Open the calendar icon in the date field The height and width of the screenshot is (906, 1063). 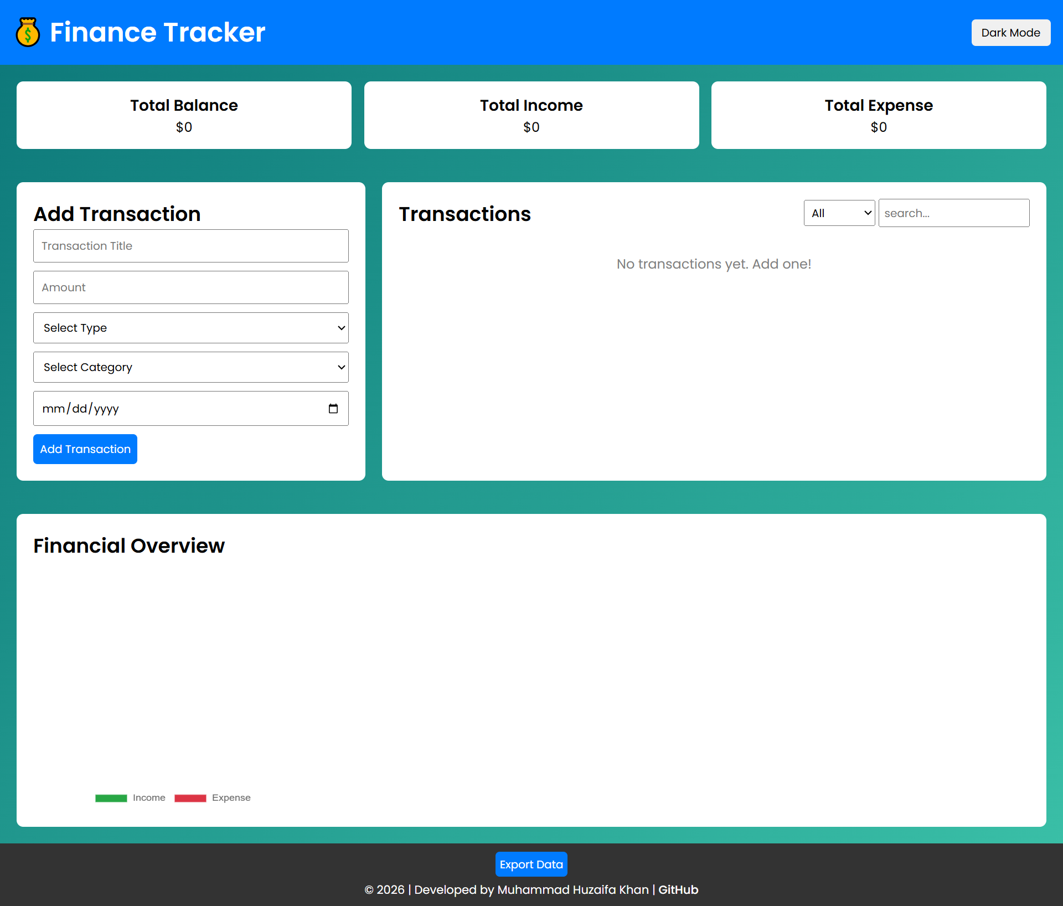point(333,408)
